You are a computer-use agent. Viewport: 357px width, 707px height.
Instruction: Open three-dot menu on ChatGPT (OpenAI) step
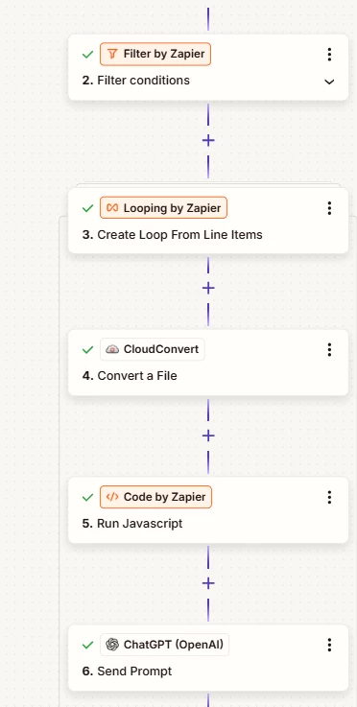(329, 645)
